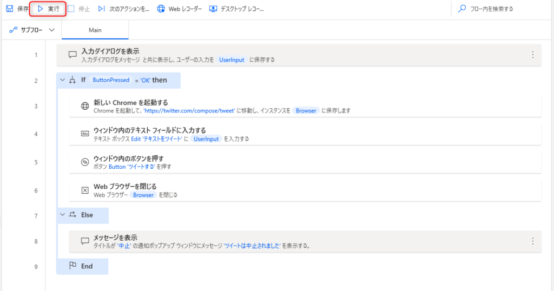554x291 pixels.
Task: Click the Edit 'テキストをツイート' element link
Action: click(x=157, y=139)
